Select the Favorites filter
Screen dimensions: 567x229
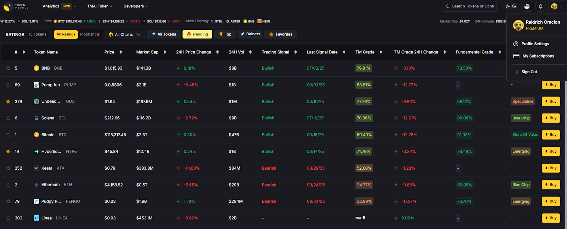(281, 34)
